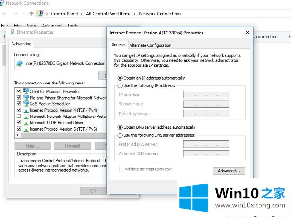Click the forward arrow in address bar
The width and height of the screenshot is (291, 218).
click(15, 14)
